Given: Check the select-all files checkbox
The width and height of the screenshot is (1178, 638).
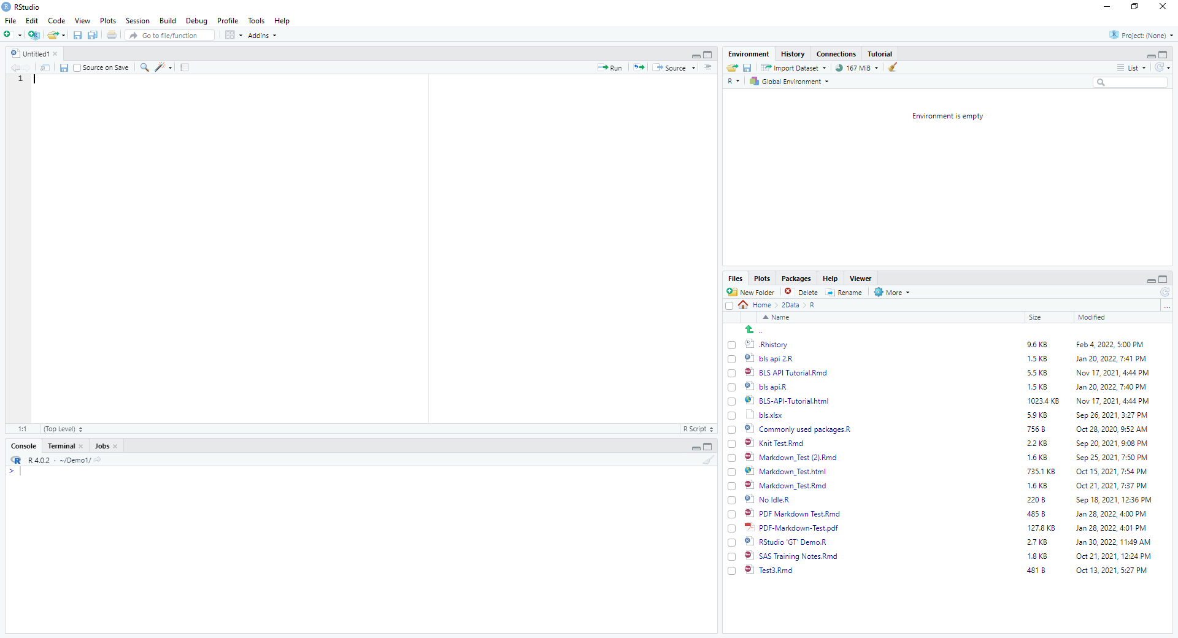Looking at the screenshot, I should 729,306.
